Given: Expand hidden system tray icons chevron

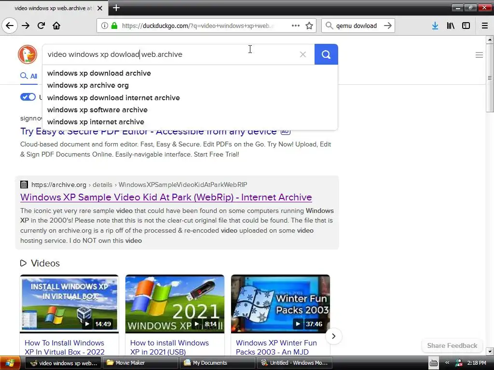Looking at the screenshot, I should [447, 363].
